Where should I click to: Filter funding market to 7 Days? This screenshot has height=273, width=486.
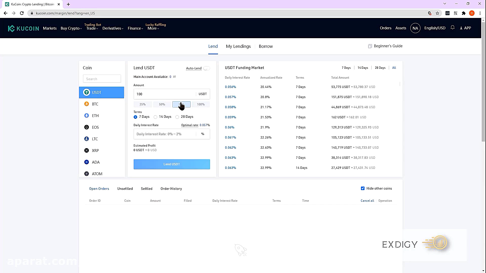[346, 68]
